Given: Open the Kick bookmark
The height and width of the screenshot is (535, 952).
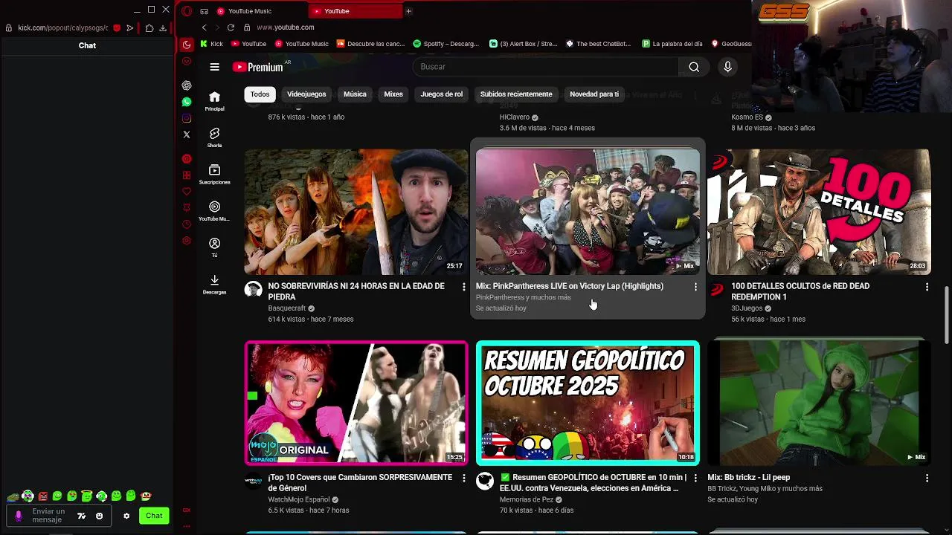Looking at the screenshot, I should [x=211, y=44].
